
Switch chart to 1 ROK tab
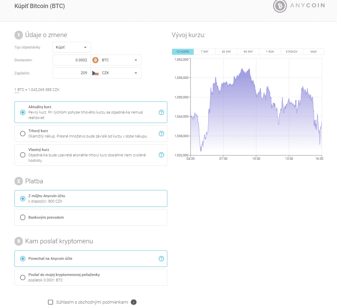click(270, 52)
